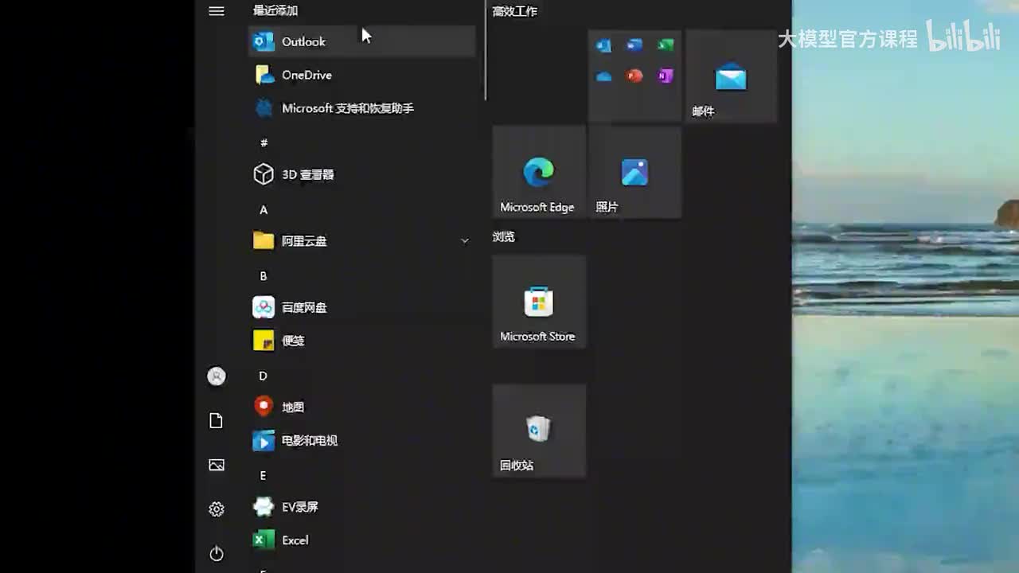The width and height of the screenshot is (1019, 573).
Task: Expand the Start menu hamburger button
Action: click(x=217, y=11)
